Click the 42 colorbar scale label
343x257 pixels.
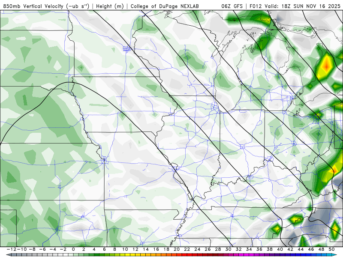290,249
